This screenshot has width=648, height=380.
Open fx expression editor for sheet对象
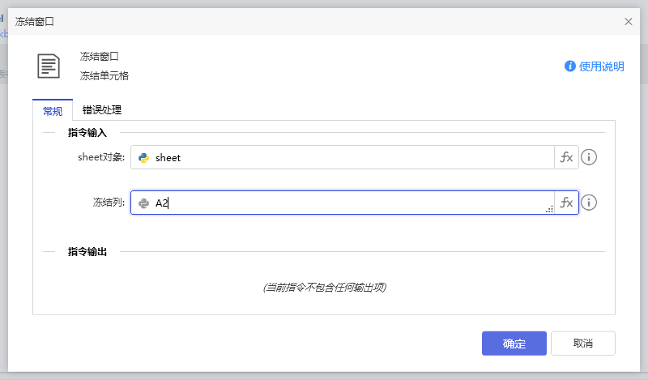coord(566,158)
